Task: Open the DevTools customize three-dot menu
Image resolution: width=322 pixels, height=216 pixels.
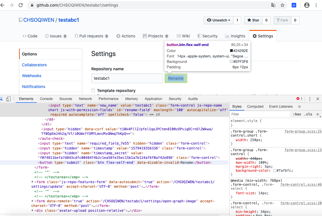Action: click(310, 99)
